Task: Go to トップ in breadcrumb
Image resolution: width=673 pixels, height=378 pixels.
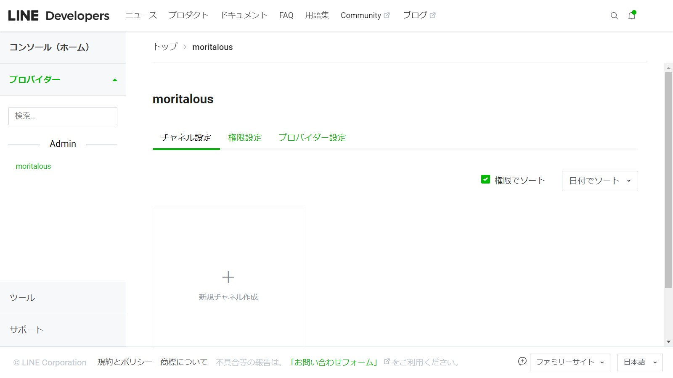Action: [x=165, y=47]
